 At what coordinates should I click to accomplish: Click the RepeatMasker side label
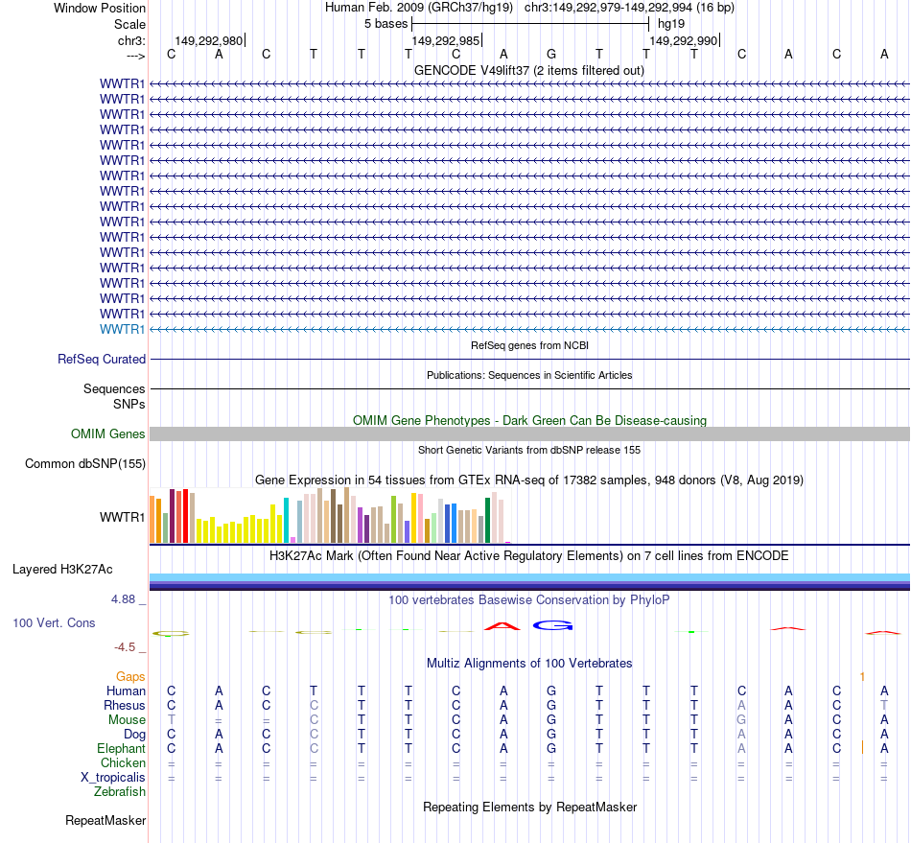tap(105, 820)
